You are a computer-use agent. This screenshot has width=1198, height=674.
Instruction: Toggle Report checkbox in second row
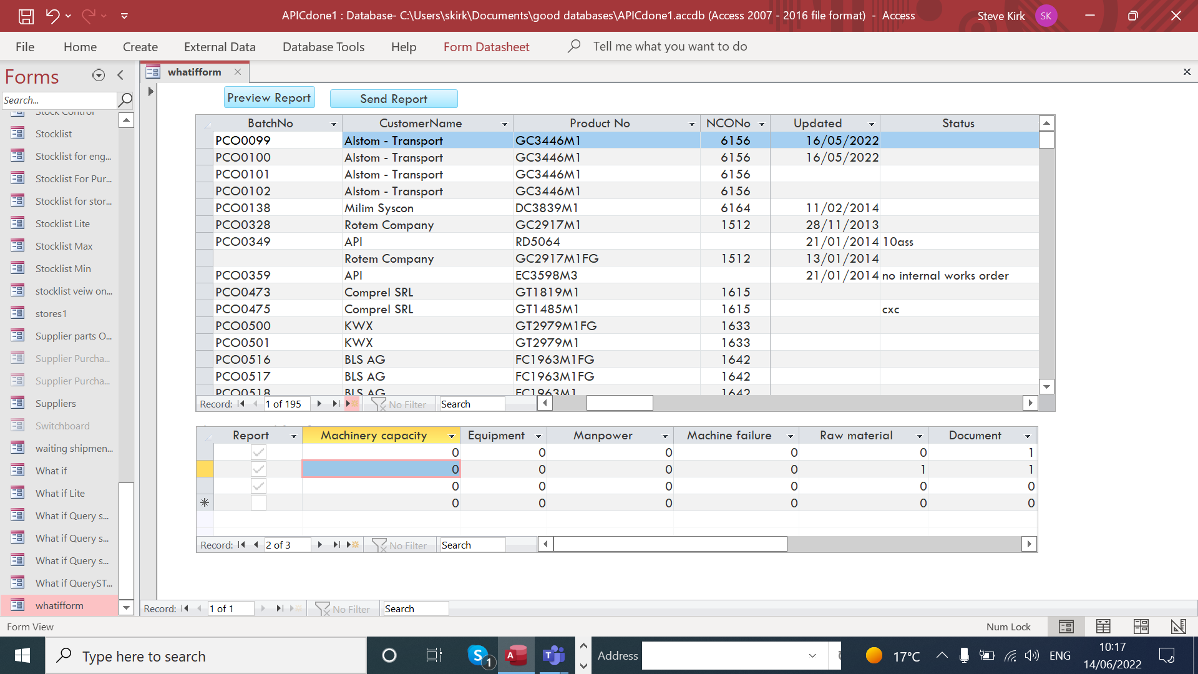[258, 469]
